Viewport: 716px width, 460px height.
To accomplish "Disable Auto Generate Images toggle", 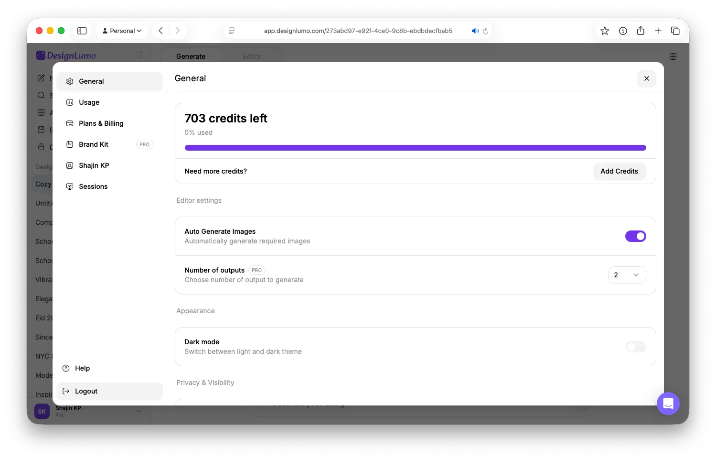I will tap(636, 236).
